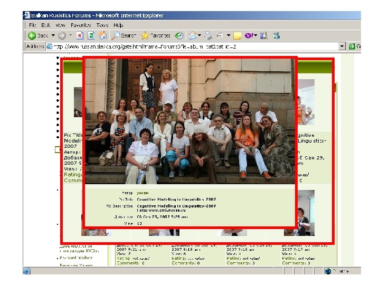Open the Mail dropdown arrow
Screen dimensions: 380x285
[199, 35]
